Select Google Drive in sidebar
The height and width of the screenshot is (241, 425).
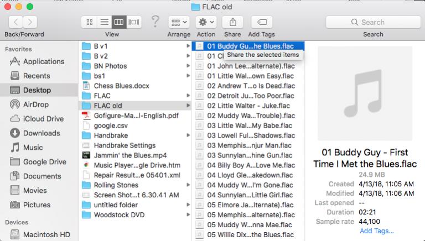click(45, 162)
